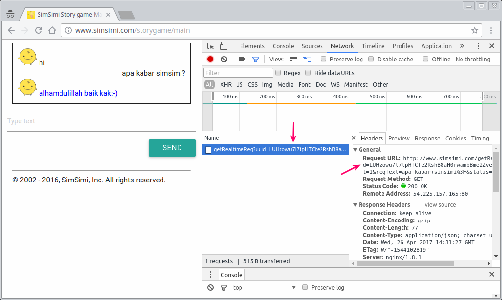The height and width of the screenshot is (300, 502).
Task: Switch to waterfall overview view icon
Action: pyautogui.click(x=307, y=59)
